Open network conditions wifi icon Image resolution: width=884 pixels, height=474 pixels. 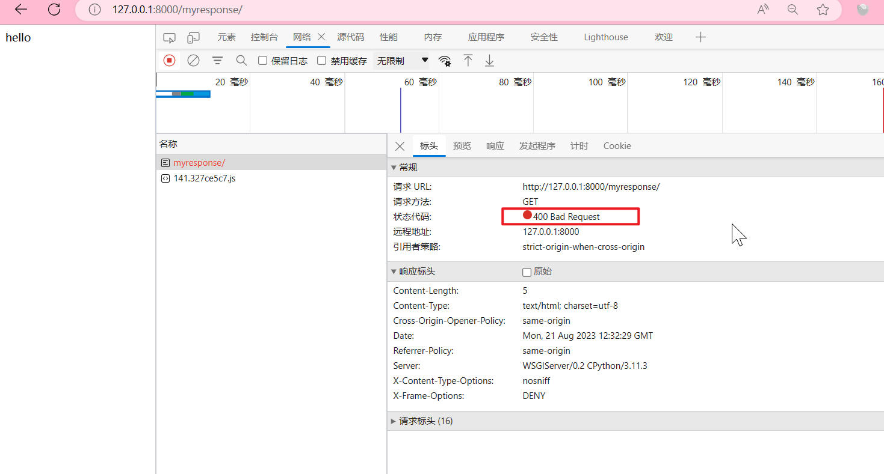[x=445, y=61]
